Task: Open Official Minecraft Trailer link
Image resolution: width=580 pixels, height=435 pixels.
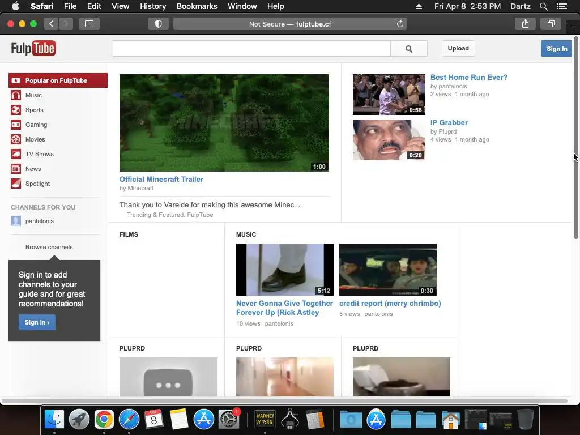Action: (161, 180)
